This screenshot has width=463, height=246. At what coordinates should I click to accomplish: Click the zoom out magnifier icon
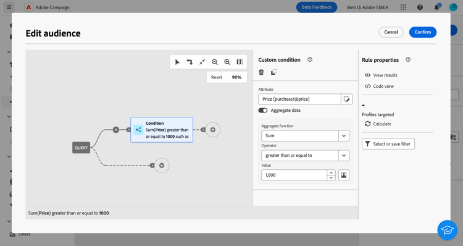[215, 62]
